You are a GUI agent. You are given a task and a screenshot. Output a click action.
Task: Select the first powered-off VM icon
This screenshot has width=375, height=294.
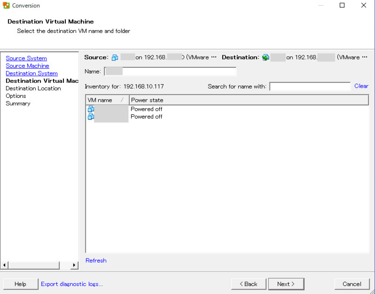pos(91,109)
